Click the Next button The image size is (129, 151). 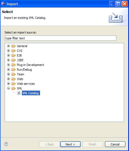(70, 144)
